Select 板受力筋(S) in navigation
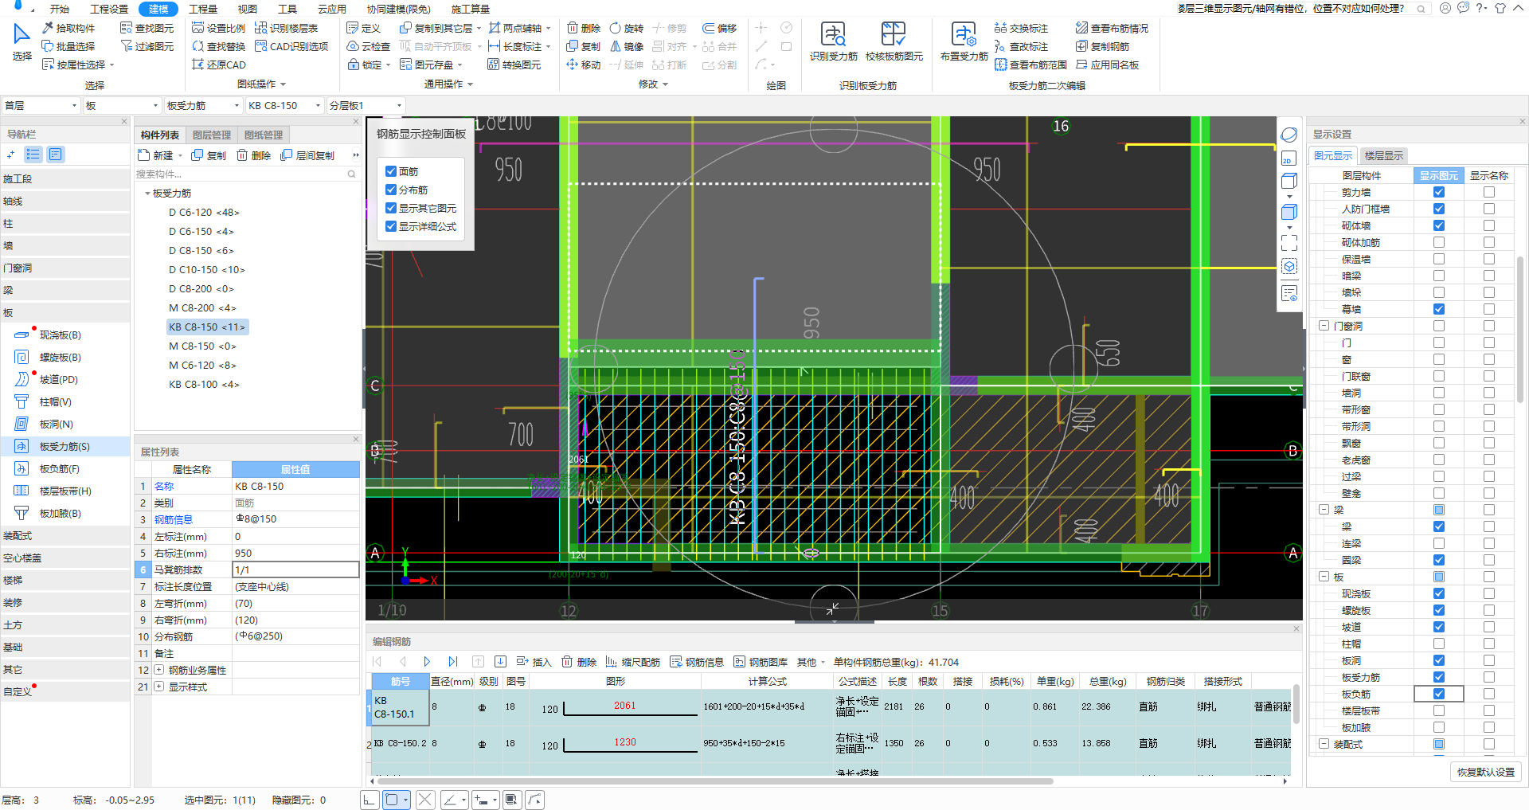The image size is (1529, 810). [x=65, y=446]
